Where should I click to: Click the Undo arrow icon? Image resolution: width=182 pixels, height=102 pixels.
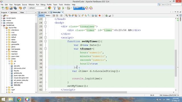(20, 8)
